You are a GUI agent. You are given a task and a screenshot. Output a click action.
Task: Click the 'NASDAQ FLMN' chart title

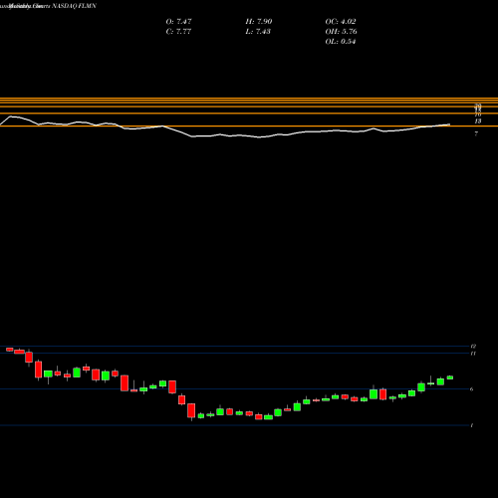[x=74, y=6]
